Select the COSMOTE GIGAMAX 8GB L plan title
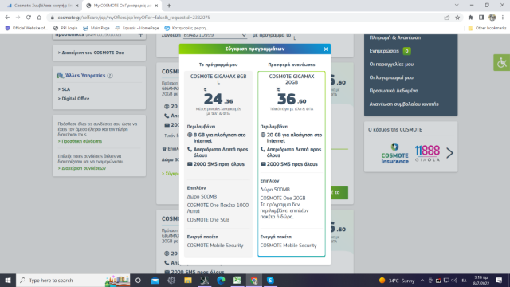 coord(218,79)
